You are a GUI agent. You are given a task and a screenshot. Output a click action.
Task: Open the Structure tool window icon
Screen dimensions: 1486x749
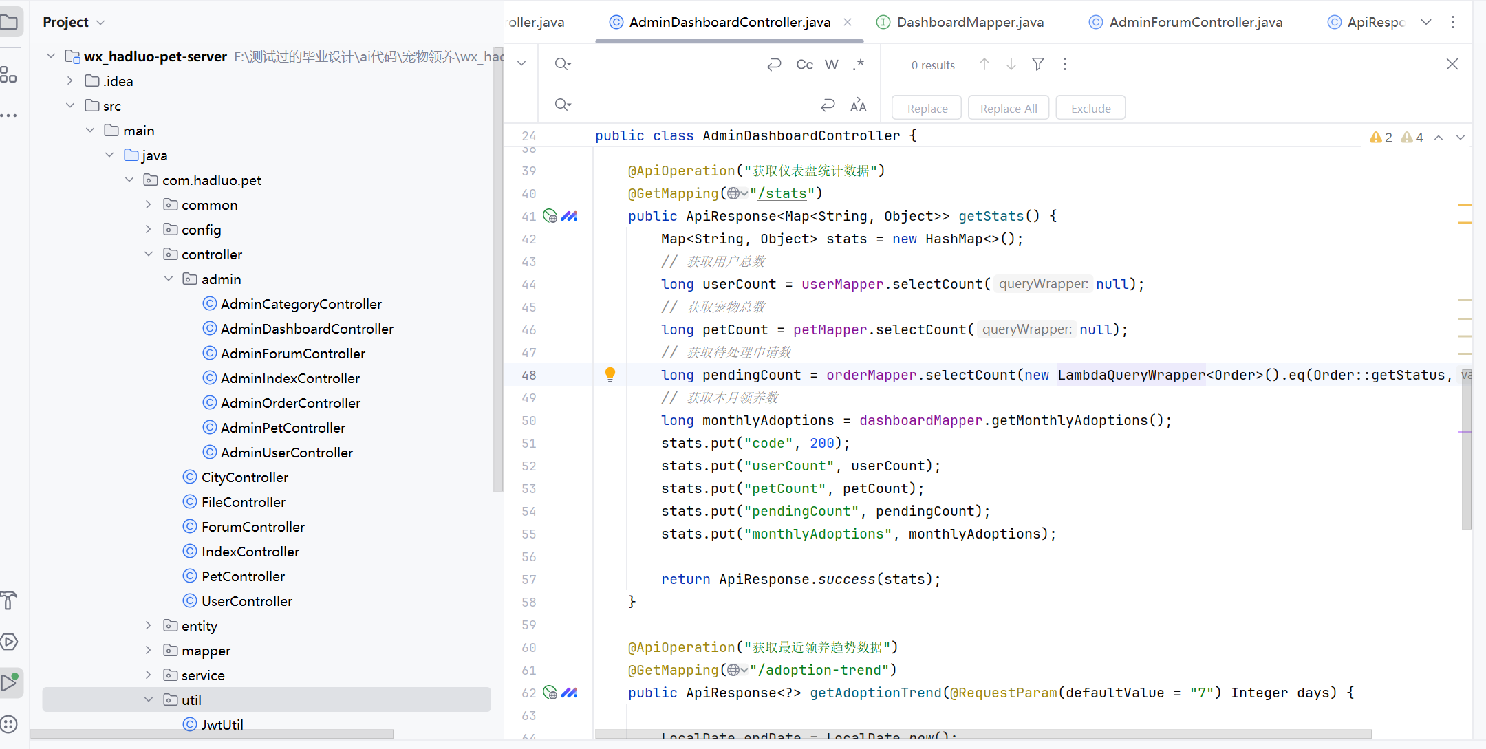8,74
